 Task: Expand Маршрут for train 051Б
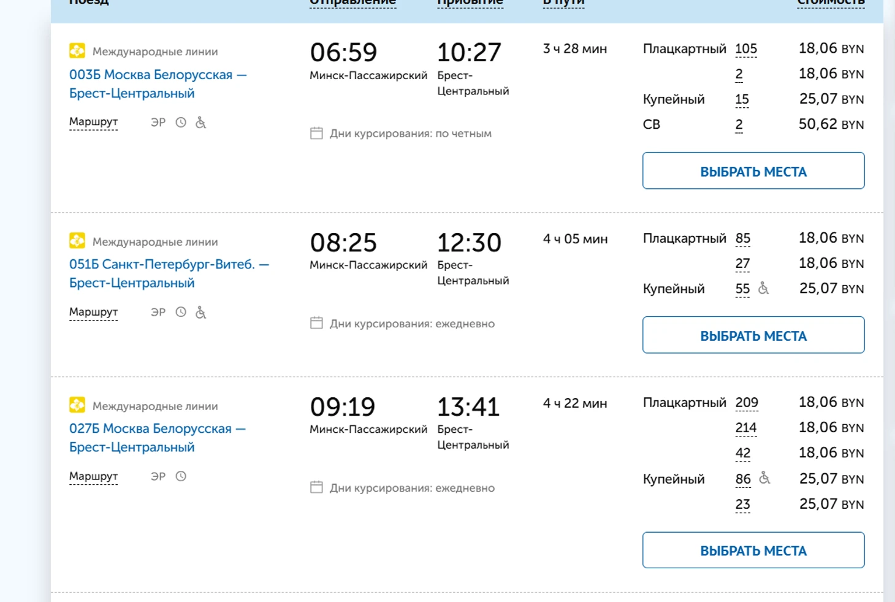(x=93, y=312)
